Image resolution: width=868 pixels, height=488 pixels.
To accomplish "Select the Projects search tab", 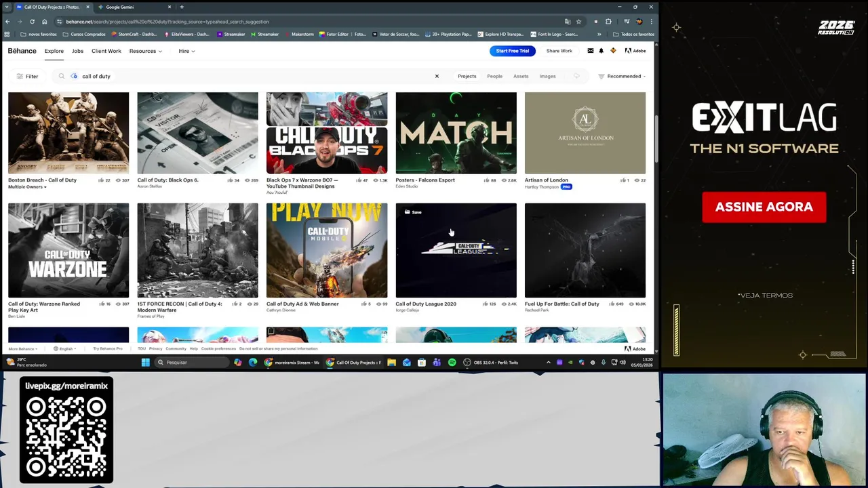I will (467, 76).
